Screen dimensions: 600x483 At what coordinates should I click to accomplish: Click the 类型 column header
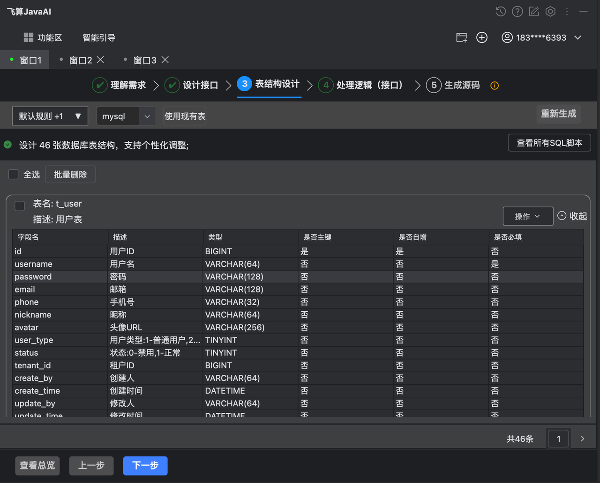point(250,237)
